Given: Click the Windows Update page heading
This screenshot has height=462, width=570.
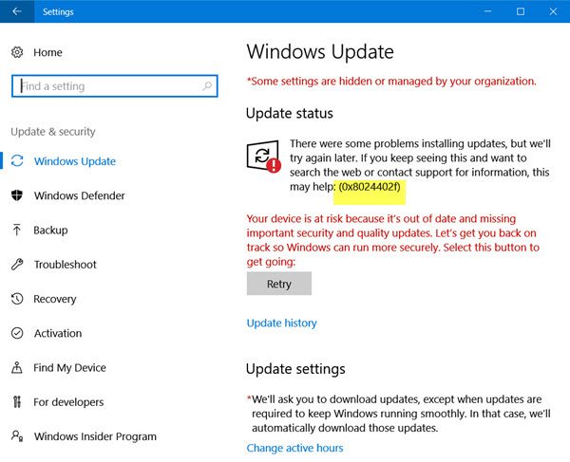Looking at the screenshot, I should pos(320,51).
